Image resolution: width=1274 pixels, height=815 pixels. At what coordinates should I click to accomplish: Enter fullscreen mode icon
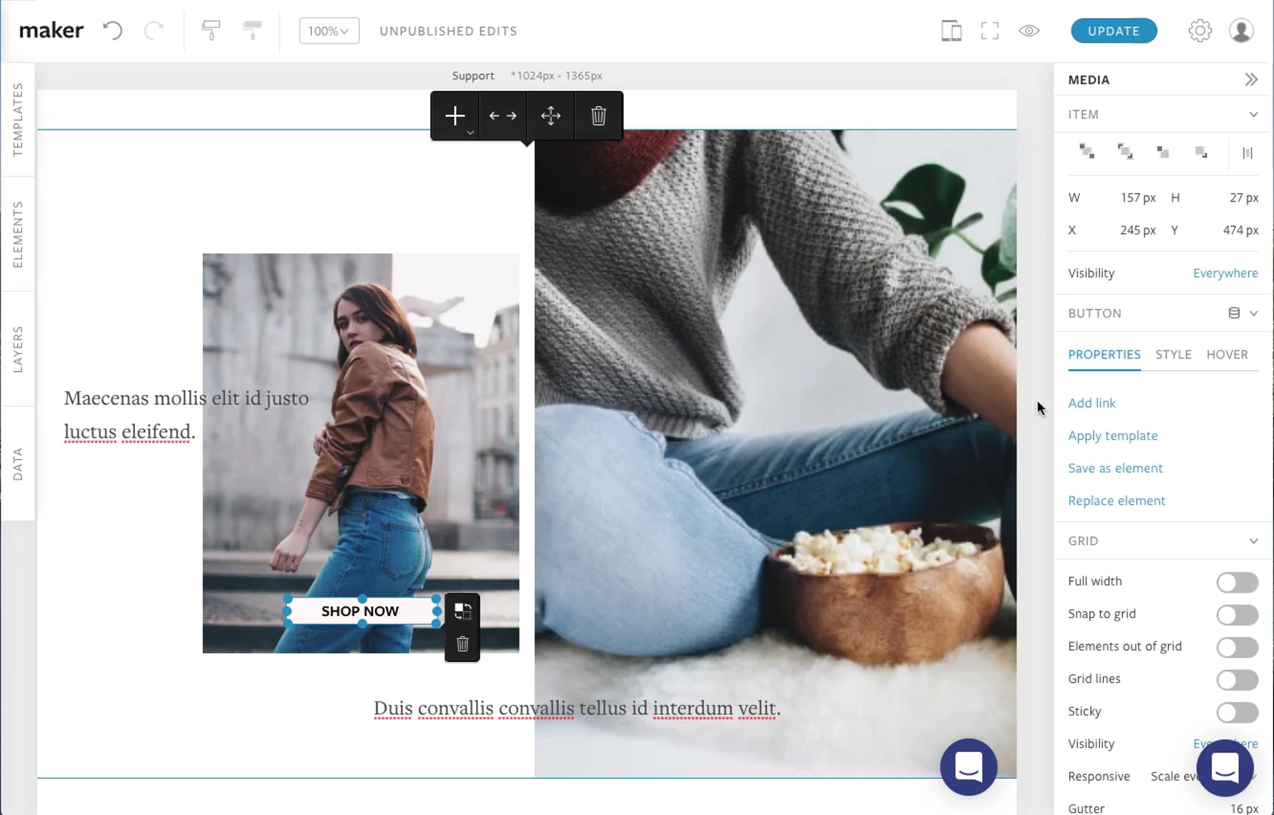tap(989, 31)
